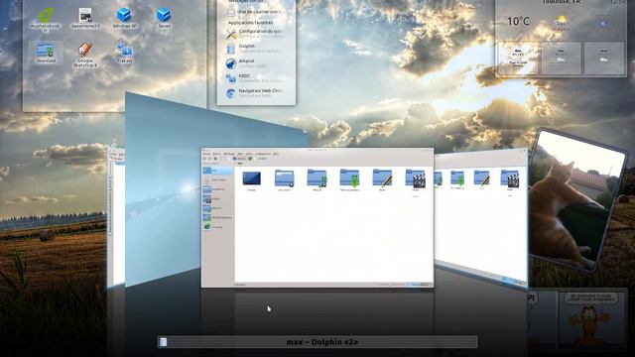Open the Aide menu in Dolphin
The width and height of the screenshot is (635, 357).
click(x=276, y=154)
